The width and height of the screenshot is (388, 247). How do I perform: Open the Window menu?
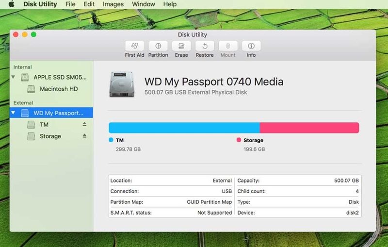pyautogui.click(x=144, y=4)
